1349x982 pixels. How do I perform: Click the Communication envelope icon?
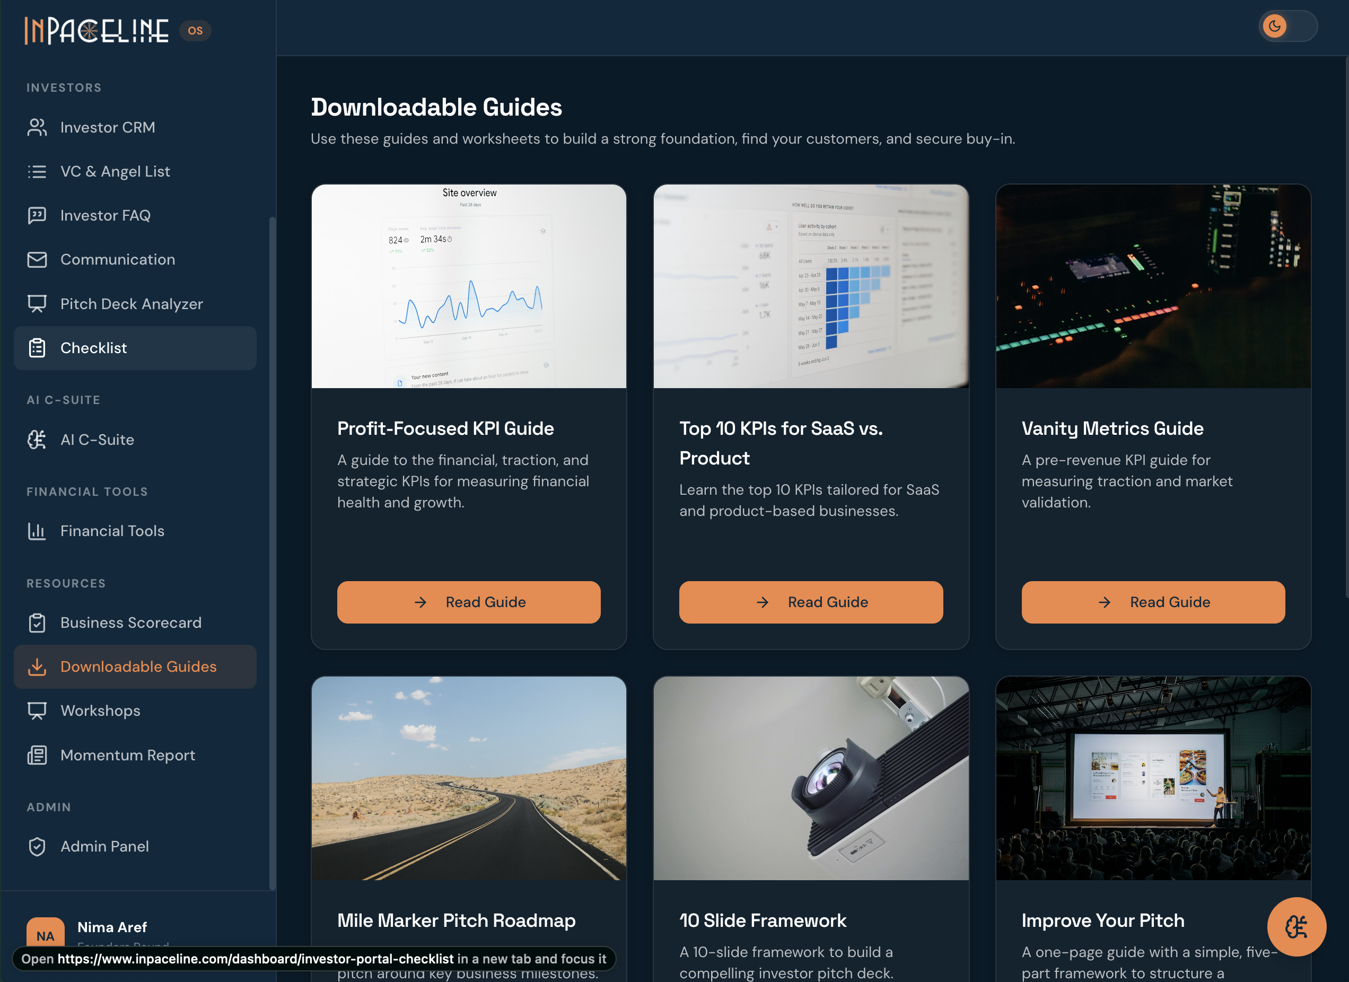(37, 259)
